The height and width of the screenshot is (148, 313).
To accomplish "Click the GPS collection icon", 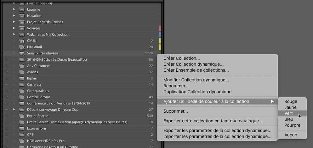I will (x=21, y=135).
